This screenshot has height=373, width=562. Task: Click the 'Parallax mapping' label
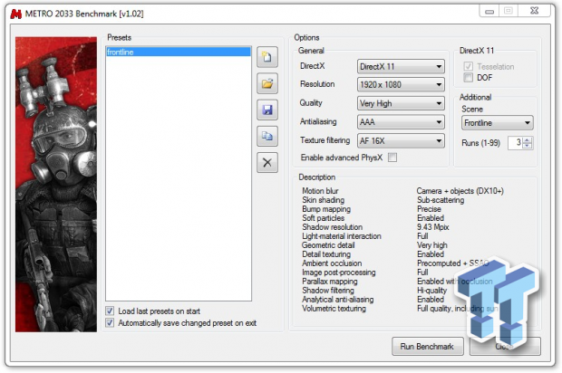pos(330,282)
